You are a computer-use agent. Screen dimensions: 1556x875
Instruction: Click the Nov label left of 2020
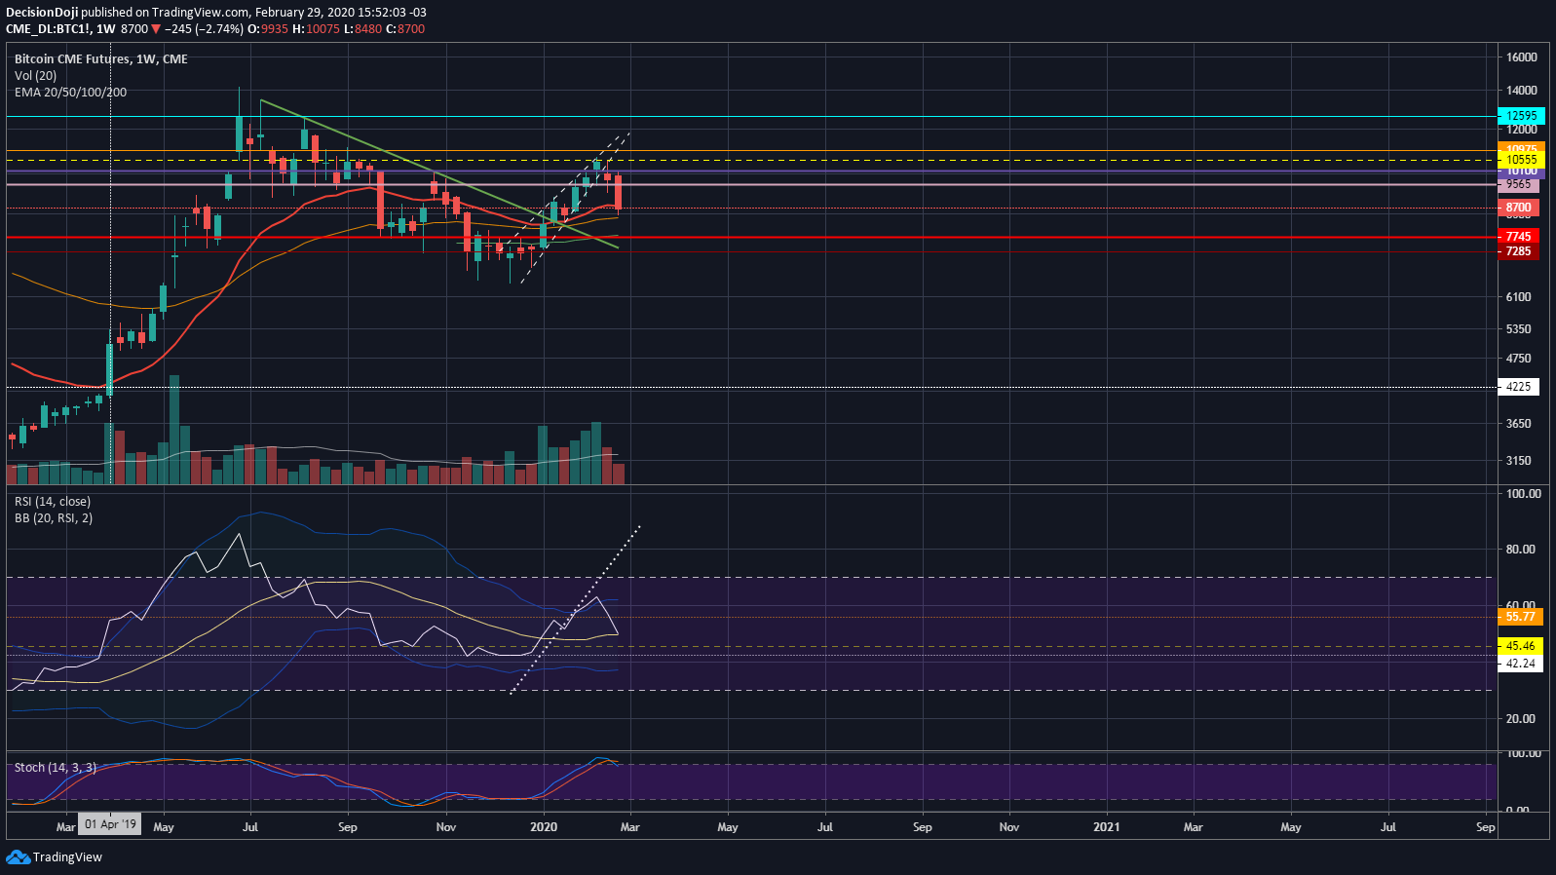coord(446,827)
